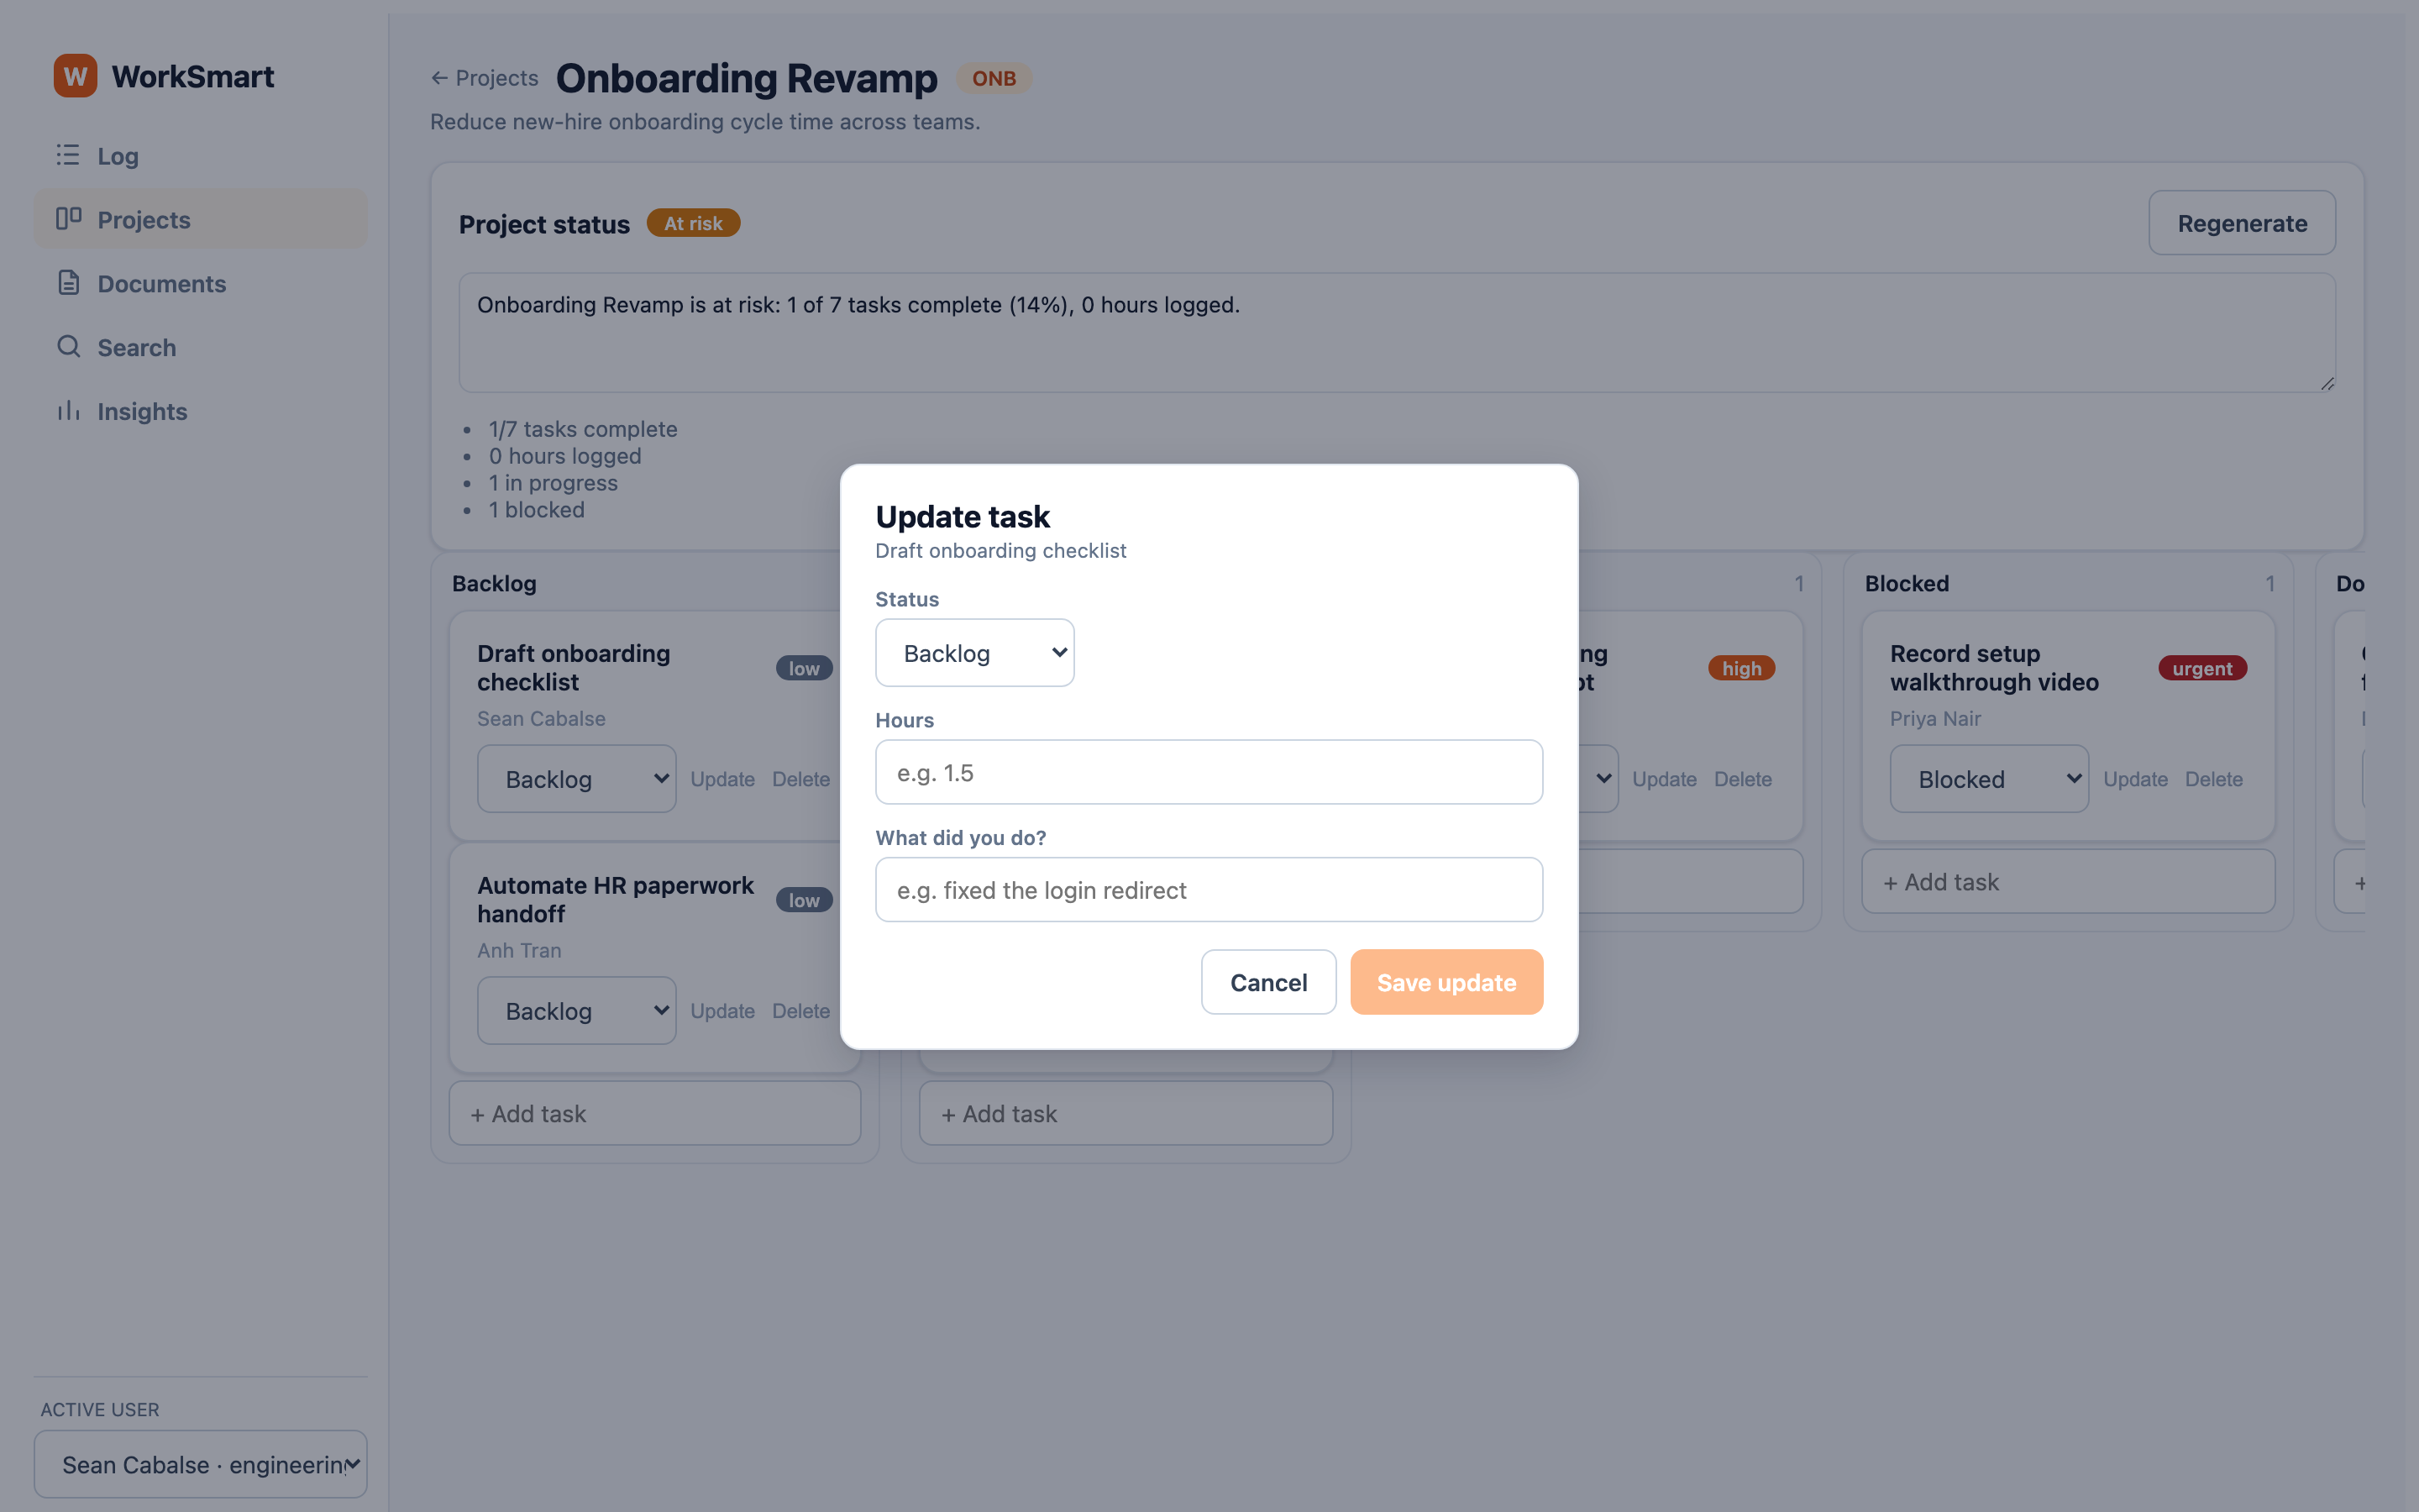Delete the high priority task card

1742,779
